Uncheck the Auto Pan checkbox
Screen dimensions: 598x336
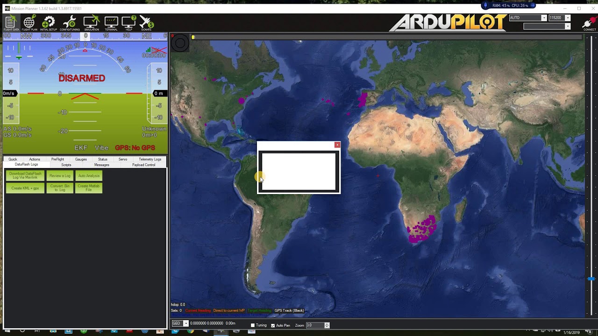pos(273,325)
